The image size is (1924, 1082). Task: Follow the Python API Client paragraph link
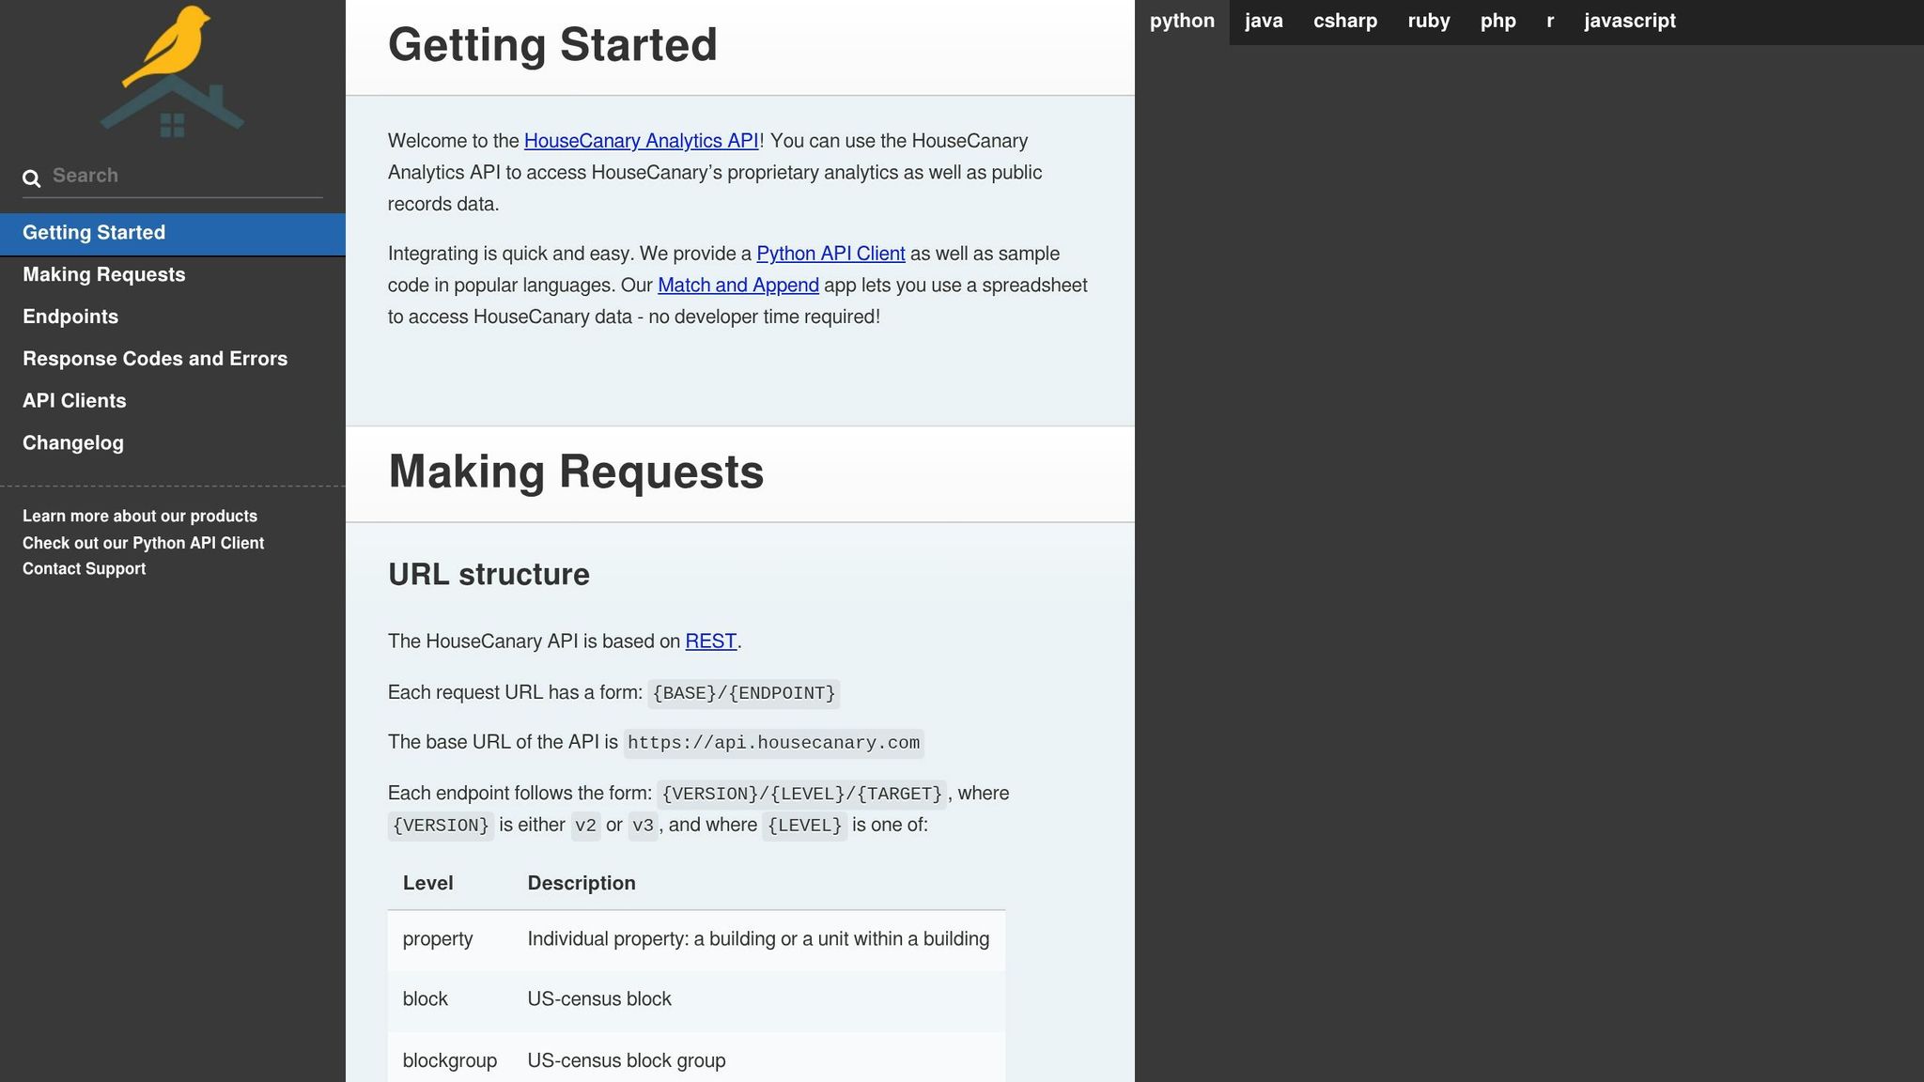(x=830, y=254)
